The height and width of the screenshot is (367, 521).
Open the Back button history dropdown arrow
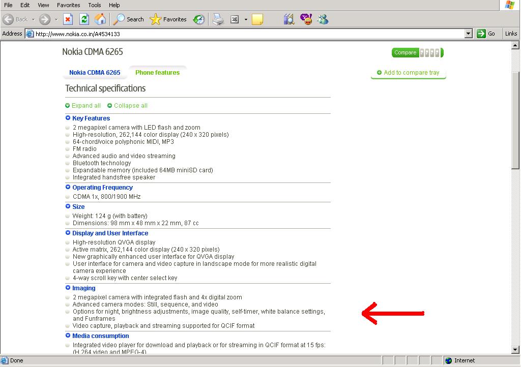[33, 19]
